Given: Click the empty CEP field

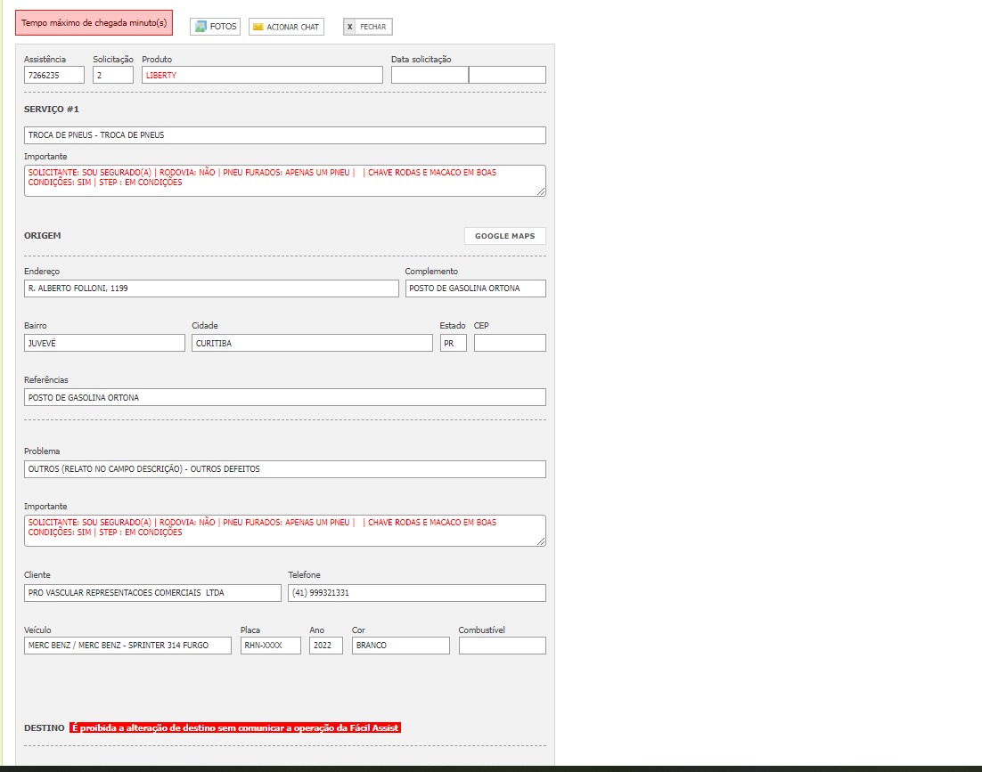Looking at the screenshot, I should 510,343.
